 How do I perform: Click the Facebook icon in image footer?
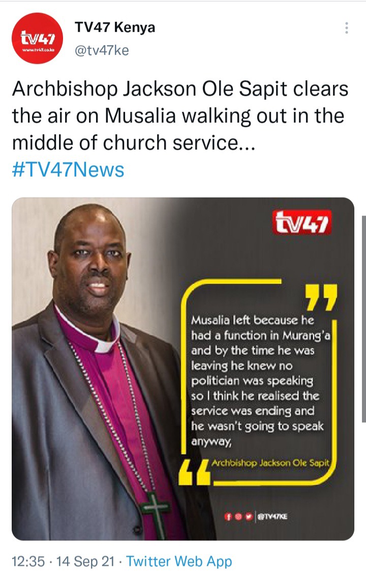coord(228,517)
